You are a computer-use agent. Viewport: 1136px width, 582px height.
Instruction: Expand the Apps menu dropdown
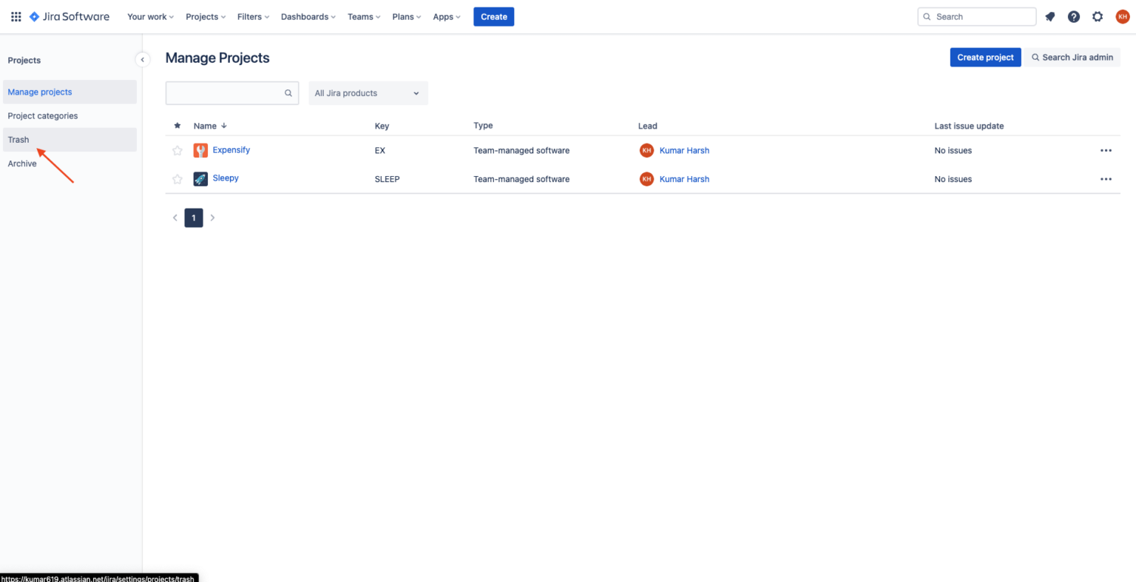[446, 16]
